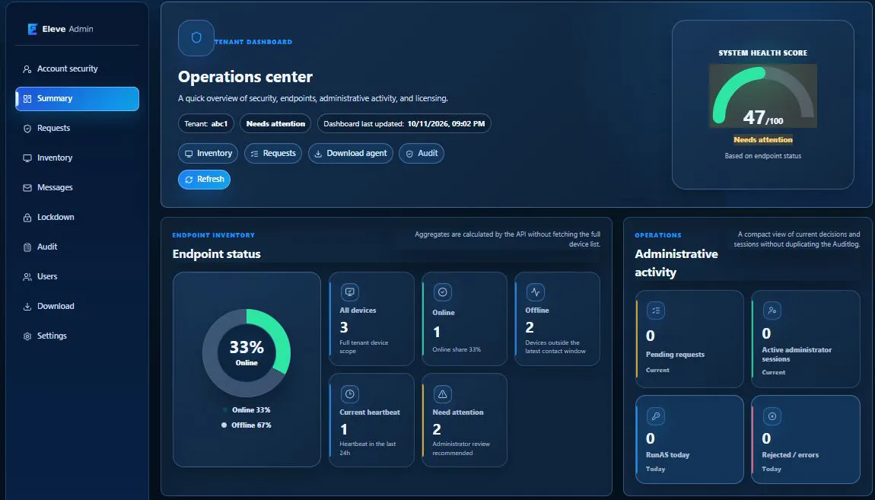The image size is (875, 500).
Task: Open the Lockdown sidebar page
Action: [77, 217]
